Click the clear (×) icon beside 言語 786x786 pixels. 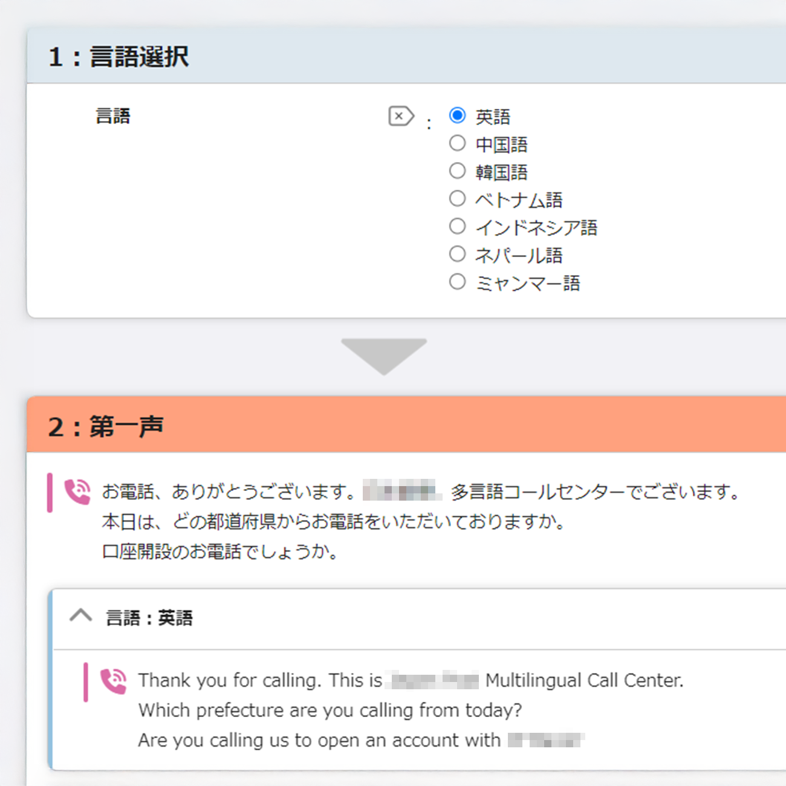[400, 115]
